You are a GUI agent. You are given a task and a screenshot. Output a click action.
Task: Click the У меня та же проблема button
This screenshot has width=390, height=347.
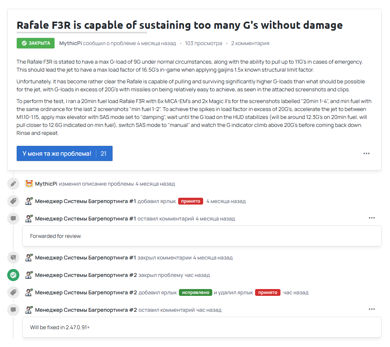[64, 153]
